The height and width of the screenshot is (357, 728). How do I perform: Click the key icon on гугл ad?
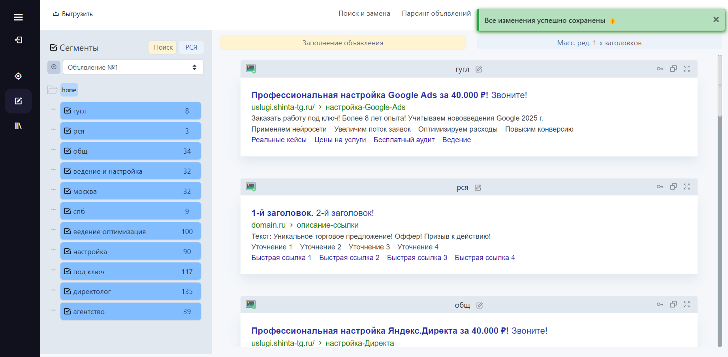(660, 69)
